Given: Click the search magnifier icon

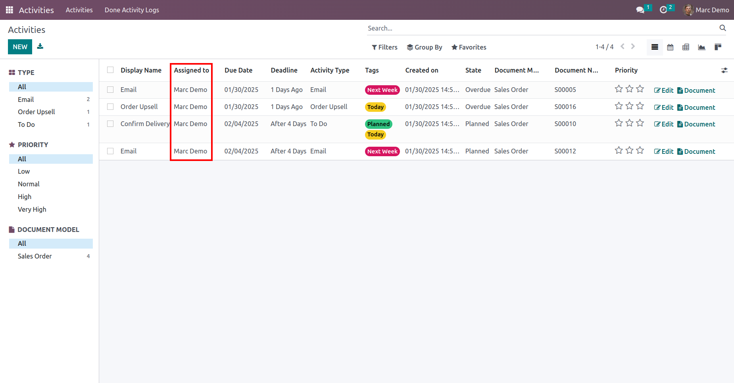Looking at the screenshot, I should pyautogui.click(x=722, y=28).
